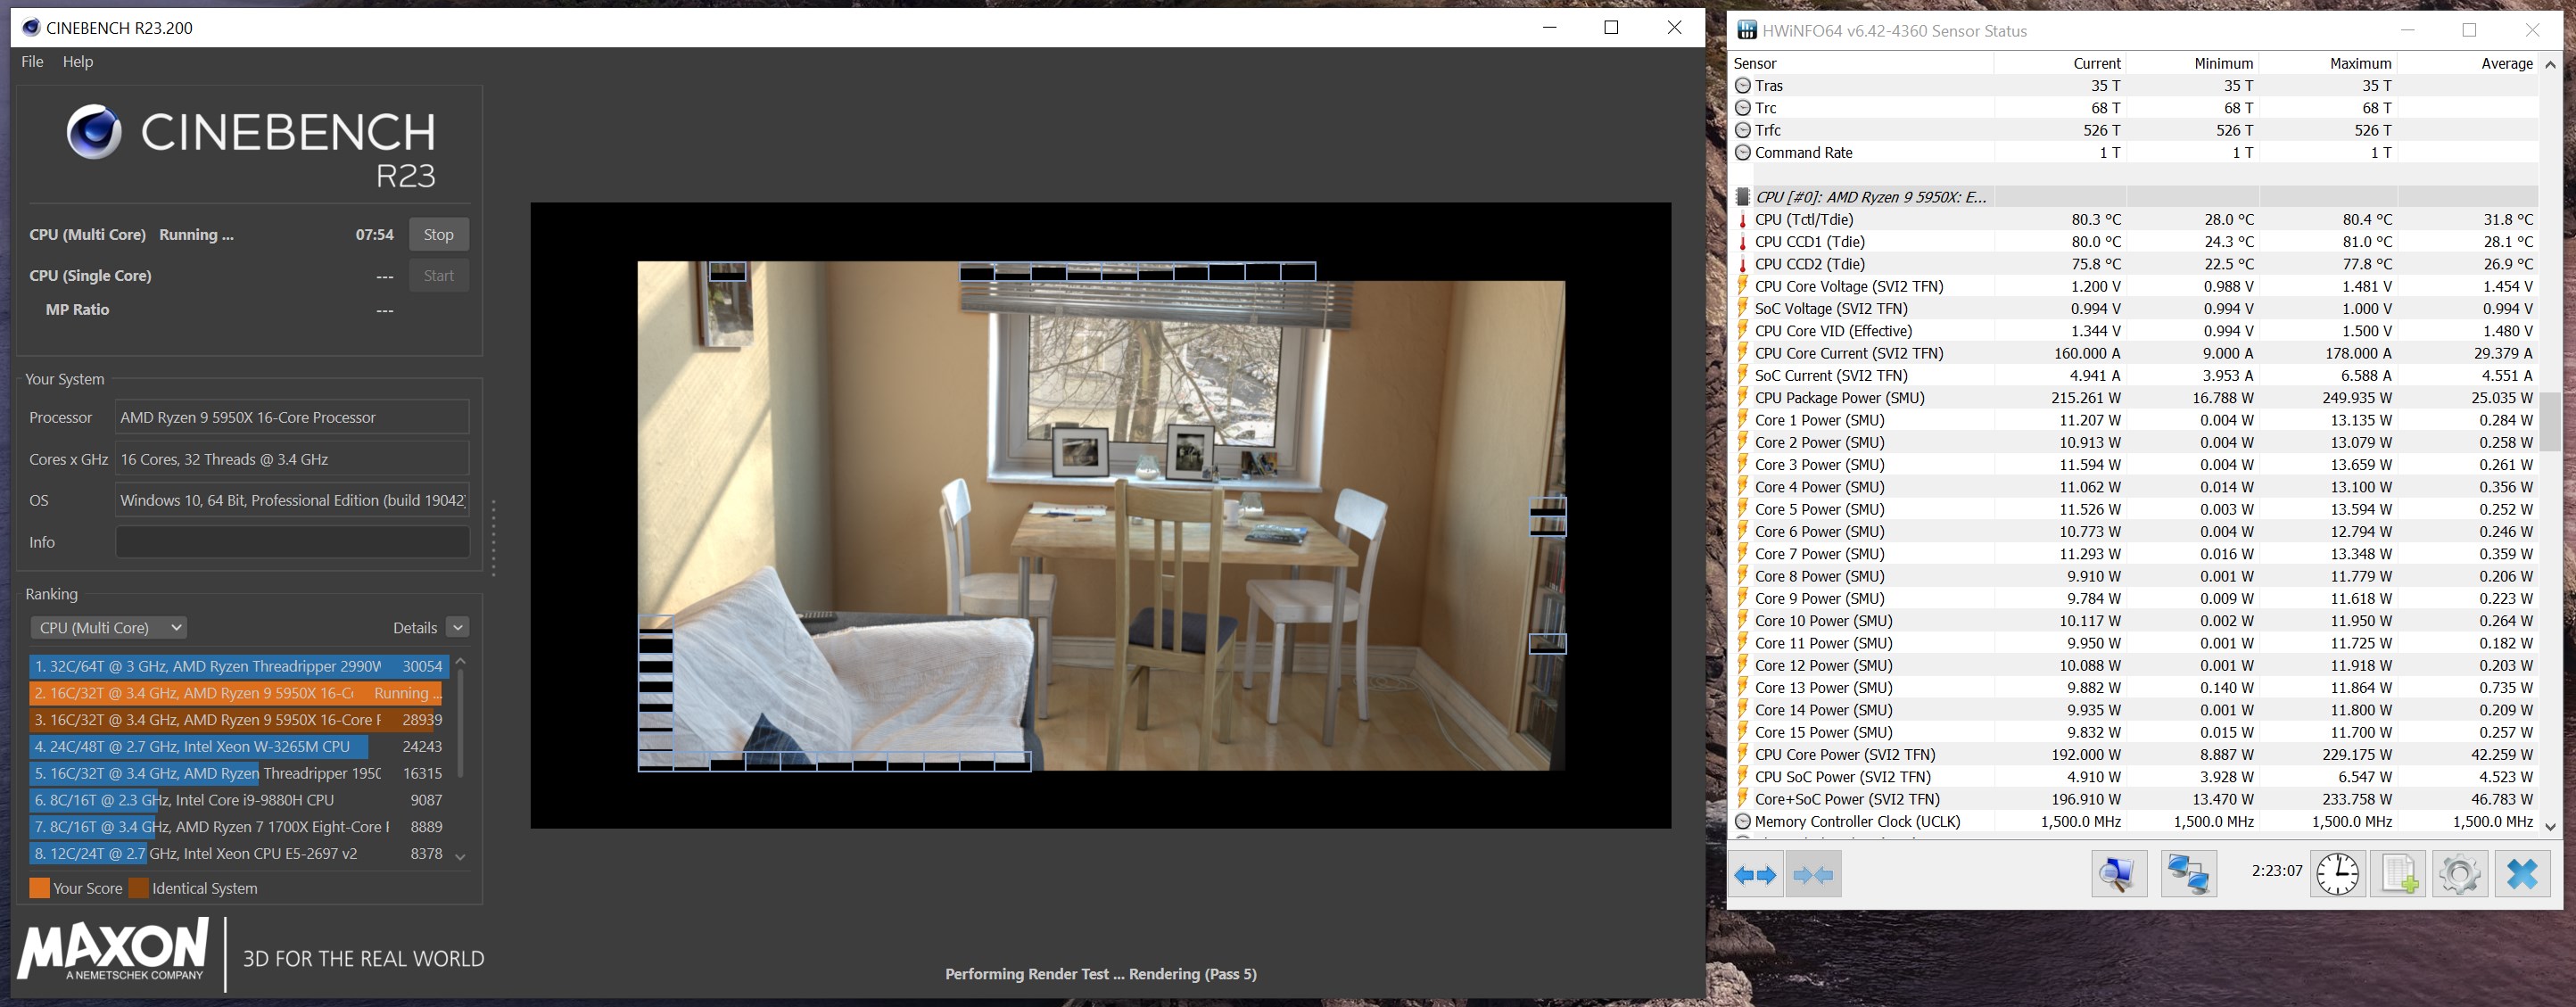Click the lightning icon beside CPU Package Power
Viewport: 2576px width, 1007px height.
click(x=1743, y=398)
